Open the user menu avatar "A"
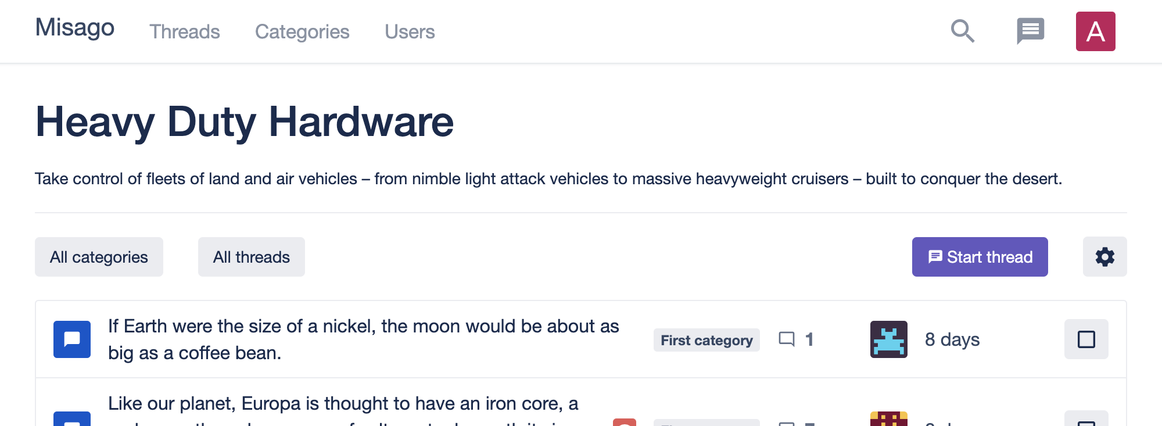 point(1095,31)
